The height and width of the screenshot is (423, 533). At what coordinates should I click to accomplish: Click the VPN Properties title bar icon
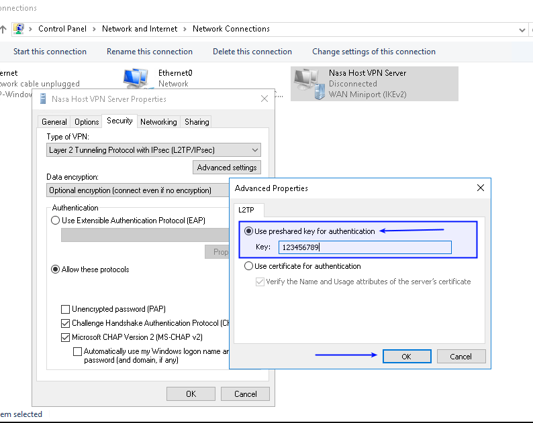point(42,99)
